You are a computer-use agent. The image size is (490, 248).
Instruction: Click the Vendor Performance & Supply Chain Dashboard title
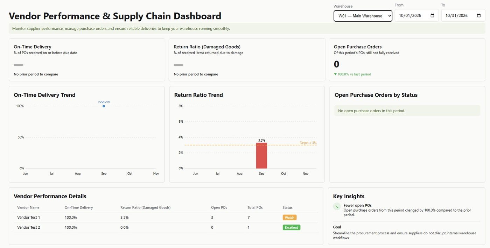(115, 16)
